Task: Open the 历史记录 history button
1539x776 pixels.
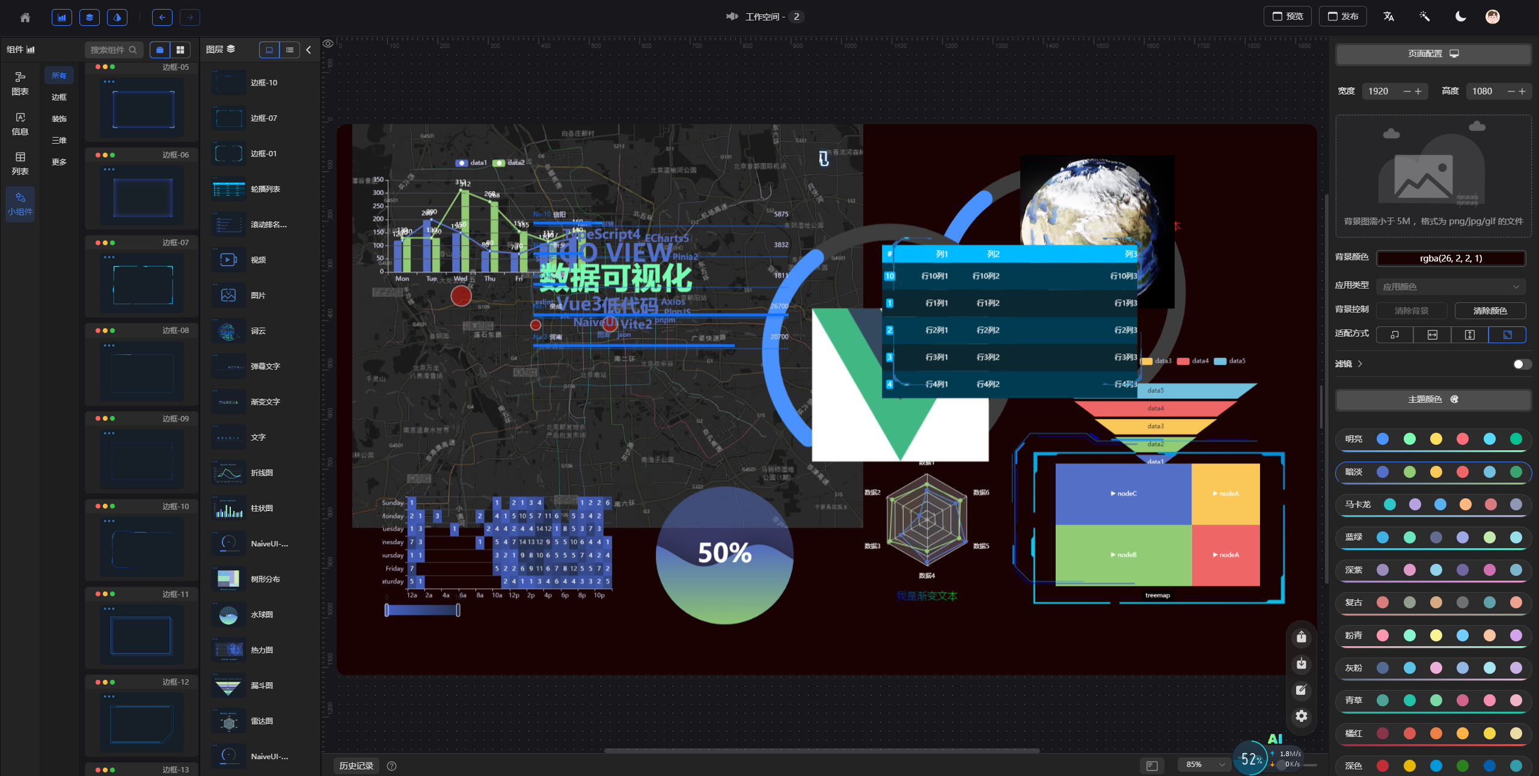Action: coord(356,766)
